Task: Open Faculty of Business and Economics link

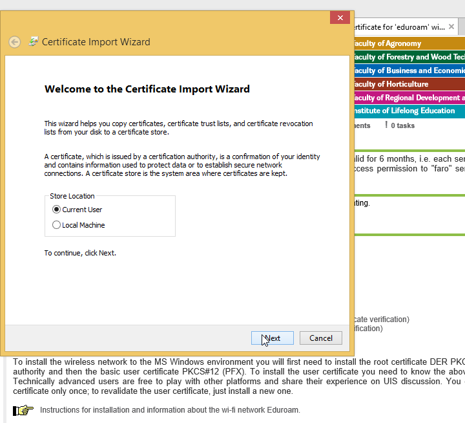Action: point(409,70)
